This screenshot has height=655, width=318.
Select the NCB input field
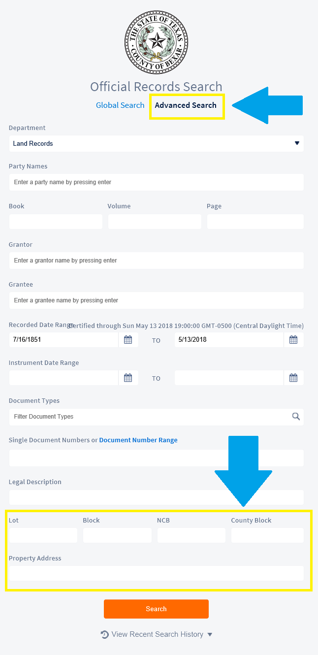coord(191,535)
